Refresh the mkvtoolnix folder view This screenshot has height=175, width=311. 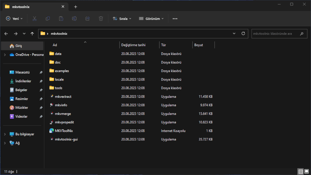[243, 34]
